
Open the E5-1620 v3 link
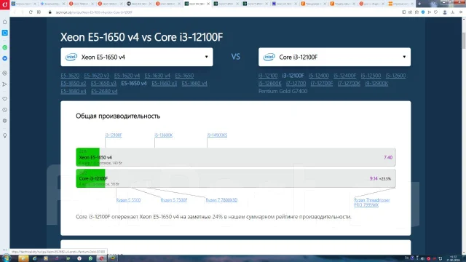click(97, 76)
